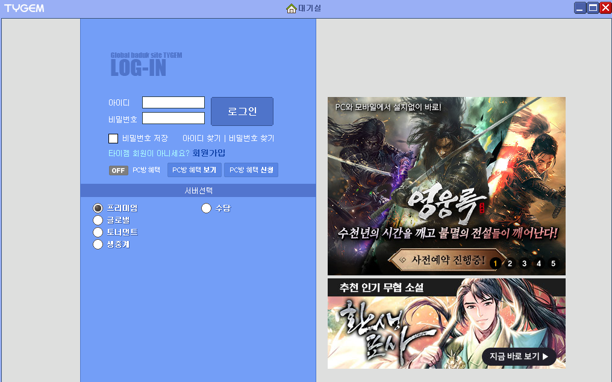
Task: Select the 수담 server radio button
Action: [206, 208]
